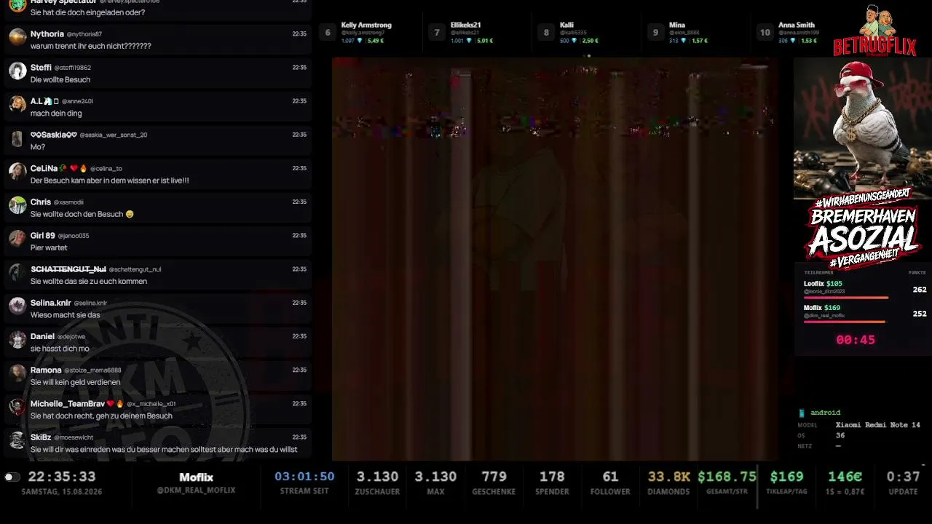Click Daniel's chat avatar
Image resolution: width=932 pixels, height=524 pixels.
[17, 339]
